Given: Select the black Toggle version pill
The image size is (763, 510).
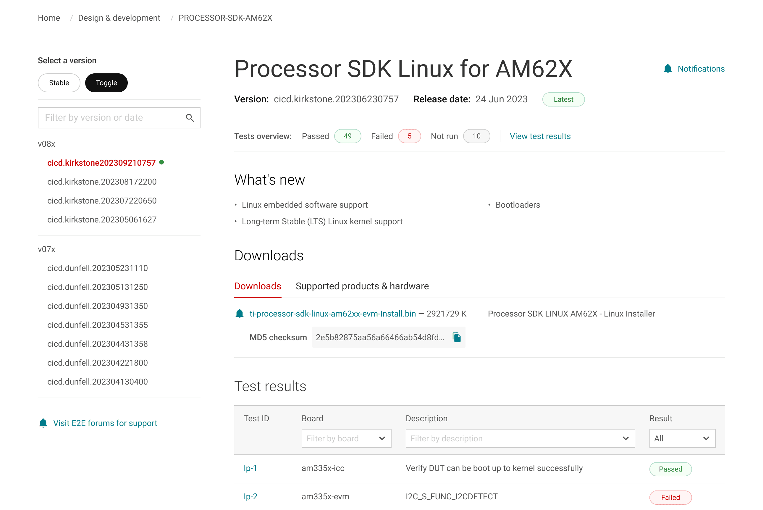Looking at the screenshot, I should [x=106, y=83].
